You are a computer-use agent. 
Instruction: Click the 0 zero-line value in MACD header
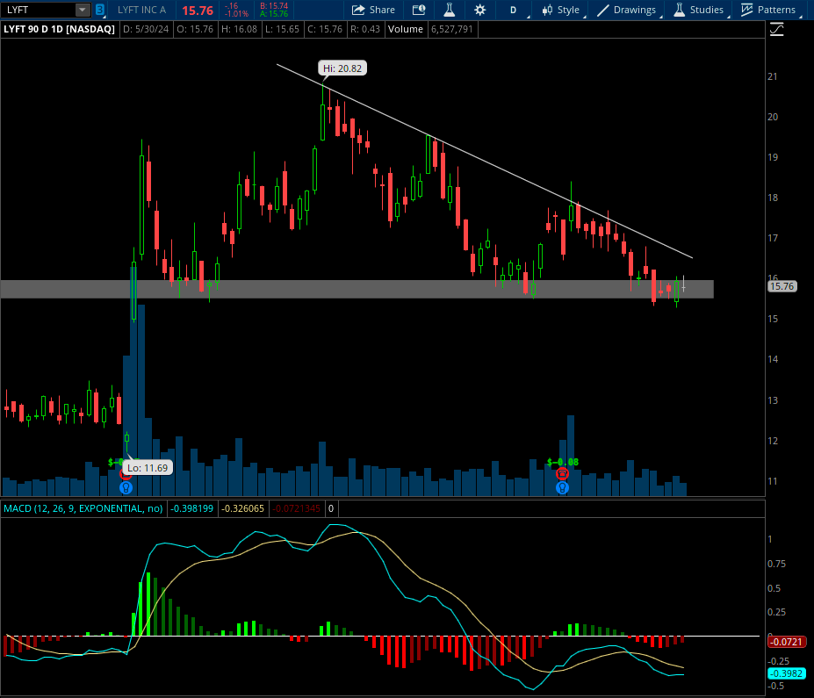tap(331, 508)
